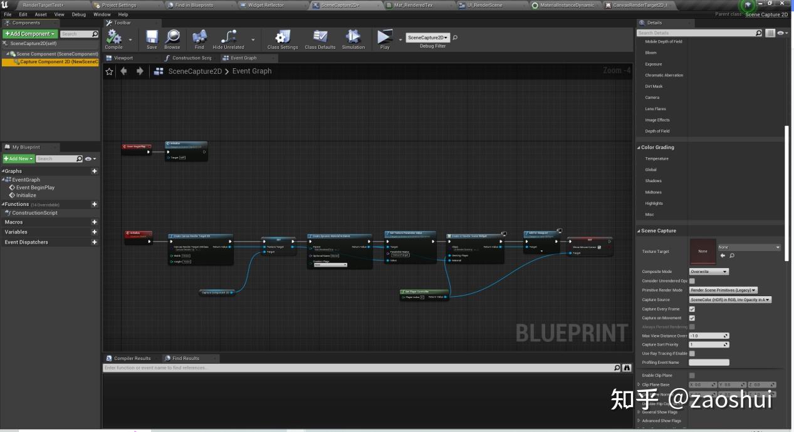Click the Search Details input field
794x432 pixels.
696,33
